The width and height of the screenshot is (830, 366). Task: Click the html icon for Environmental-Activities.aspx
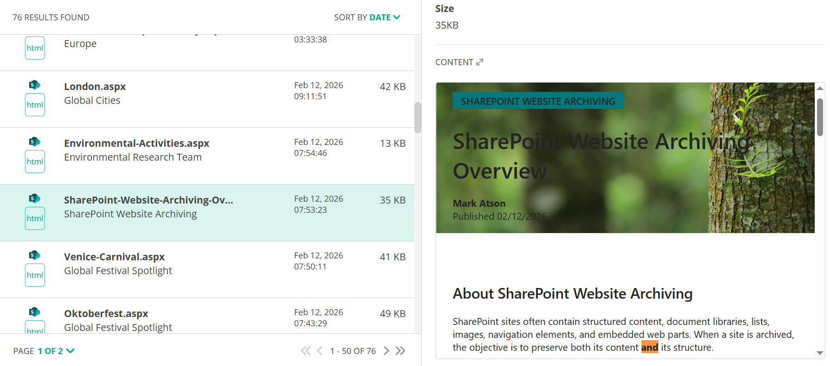click(35, 162)
